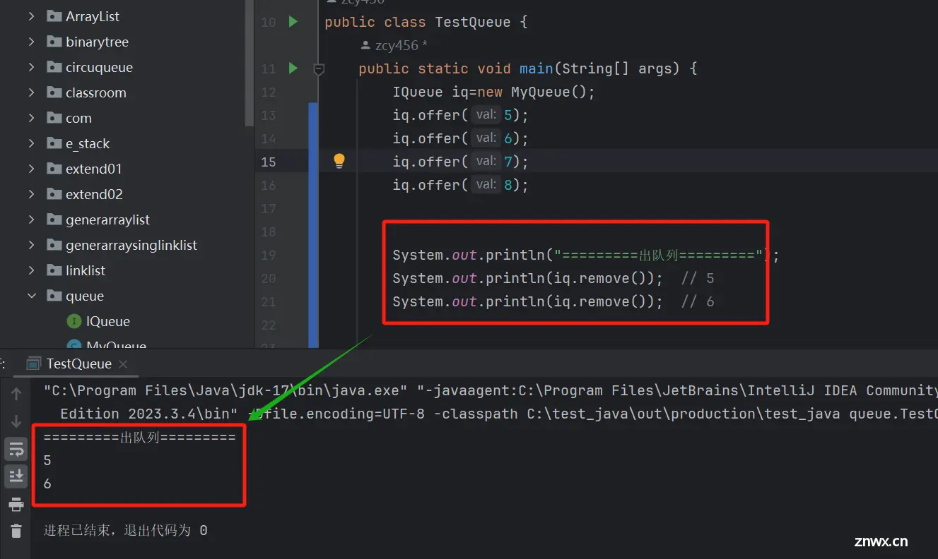Select the ArrayList package in the tree
This screenshot has height=559, width=938.
point(93,16)
